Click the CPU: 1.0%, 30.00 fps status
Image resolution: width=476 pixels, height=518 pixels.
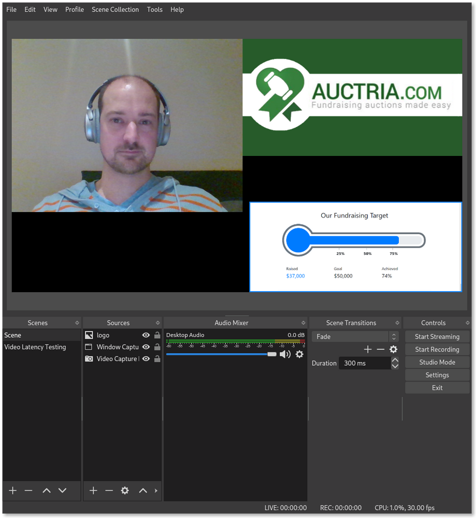(405, 508)
